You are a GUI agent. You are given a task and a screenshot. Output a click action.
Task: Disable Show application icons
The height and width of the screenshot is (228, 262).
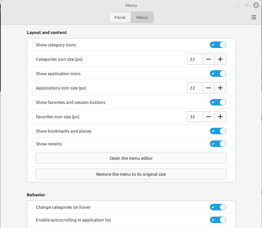pyautogui.click(x=218, y=74)
